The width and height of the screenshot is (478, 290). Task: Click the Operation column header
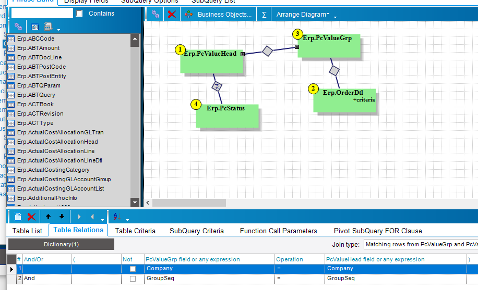coord(300,259)
